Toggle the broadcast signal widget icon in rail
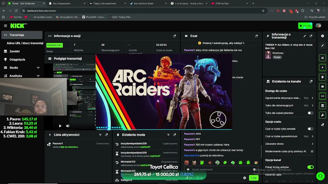 click(x=323, y=96)
